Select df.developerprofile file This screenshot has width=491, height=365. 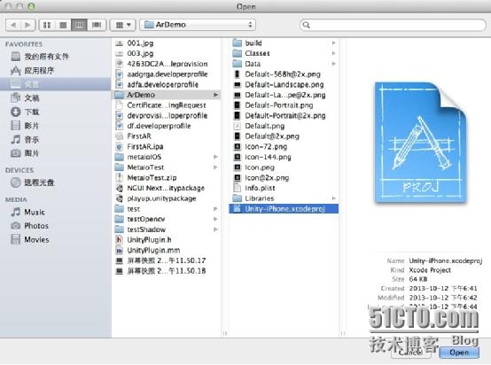(166, 126)
